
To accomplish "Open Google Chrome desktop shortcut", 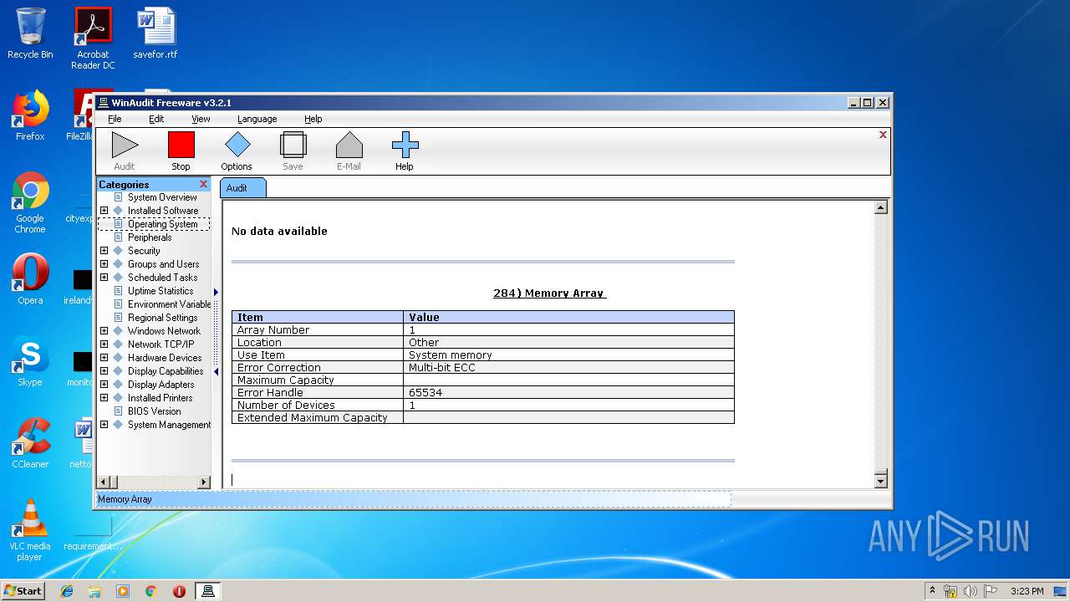I will [30, 202].
